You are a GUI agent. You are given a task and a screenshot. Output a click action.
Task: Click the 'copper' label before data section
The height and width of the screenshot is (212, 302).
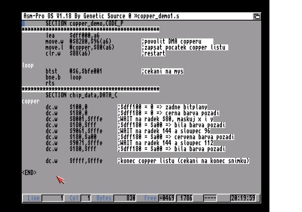coord(31,101)
